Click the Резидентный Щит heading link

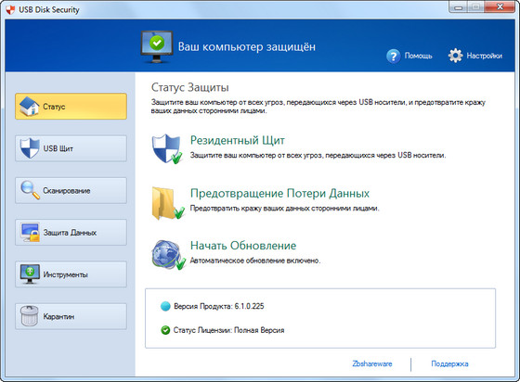(x=238, y=140)
